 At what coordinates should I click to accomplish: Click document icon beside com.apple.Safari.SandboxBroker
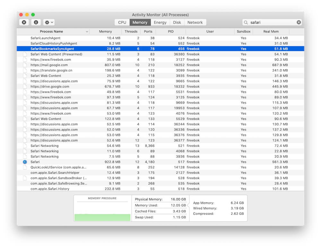tap(25, 178)
